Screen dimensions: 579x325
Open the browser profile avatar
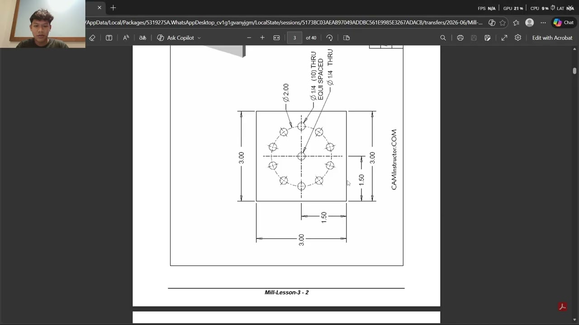point(530,23)
